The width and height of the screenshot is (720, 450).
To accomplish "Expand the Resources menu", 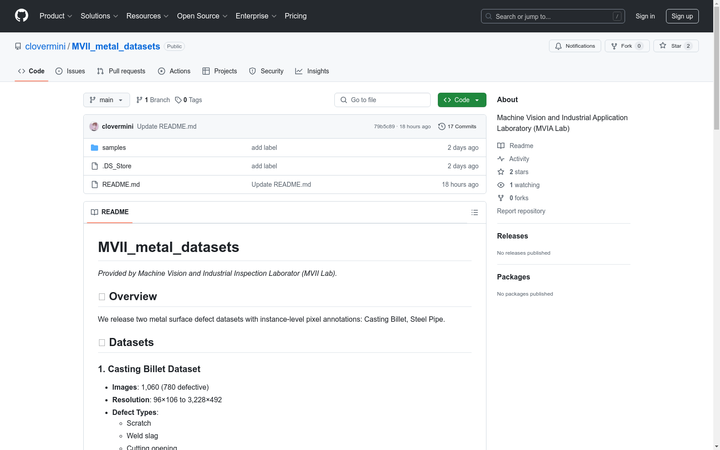I will pos(147,16).
